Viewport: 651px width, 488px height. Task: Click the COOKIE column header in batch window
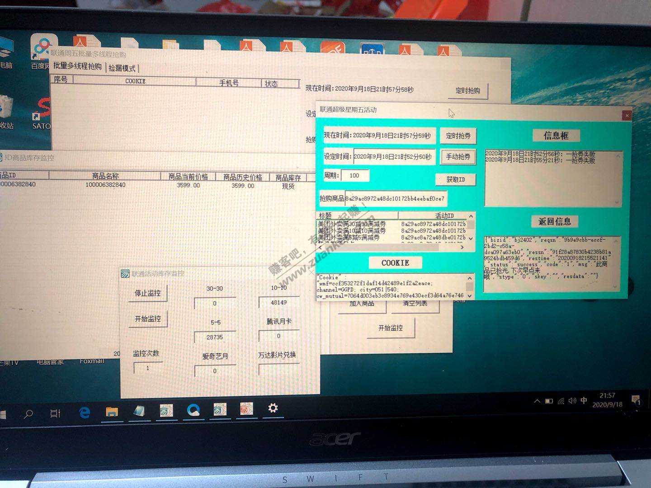135,81
